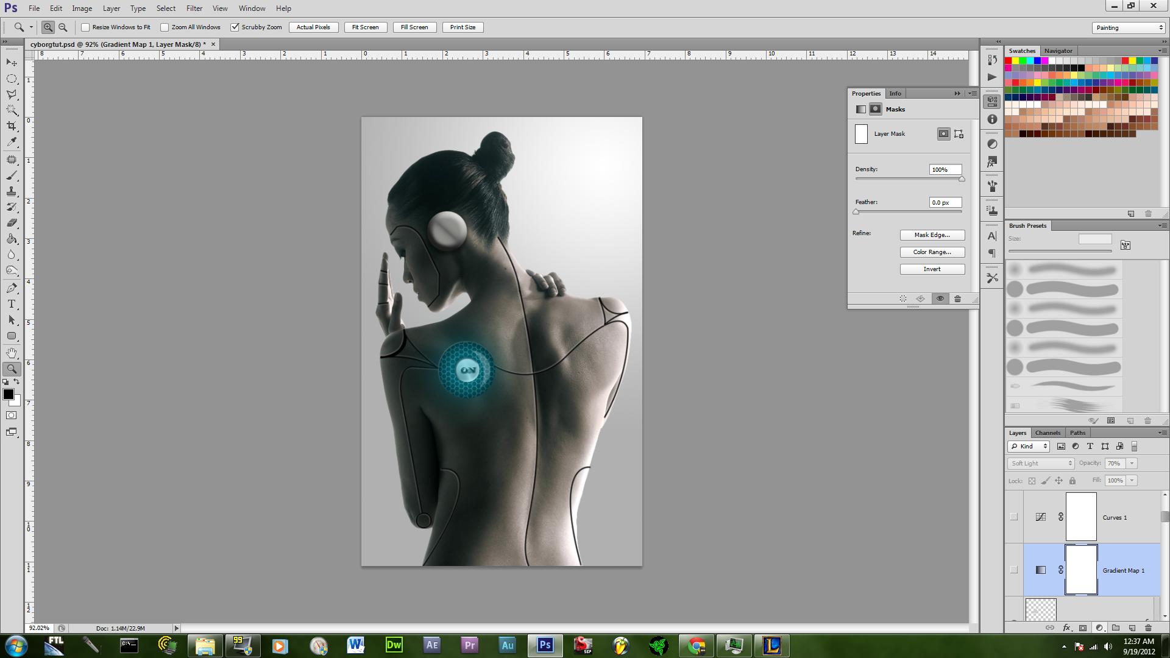
Task: Delete mask trash icon in Properties
Action: (957, 299)
